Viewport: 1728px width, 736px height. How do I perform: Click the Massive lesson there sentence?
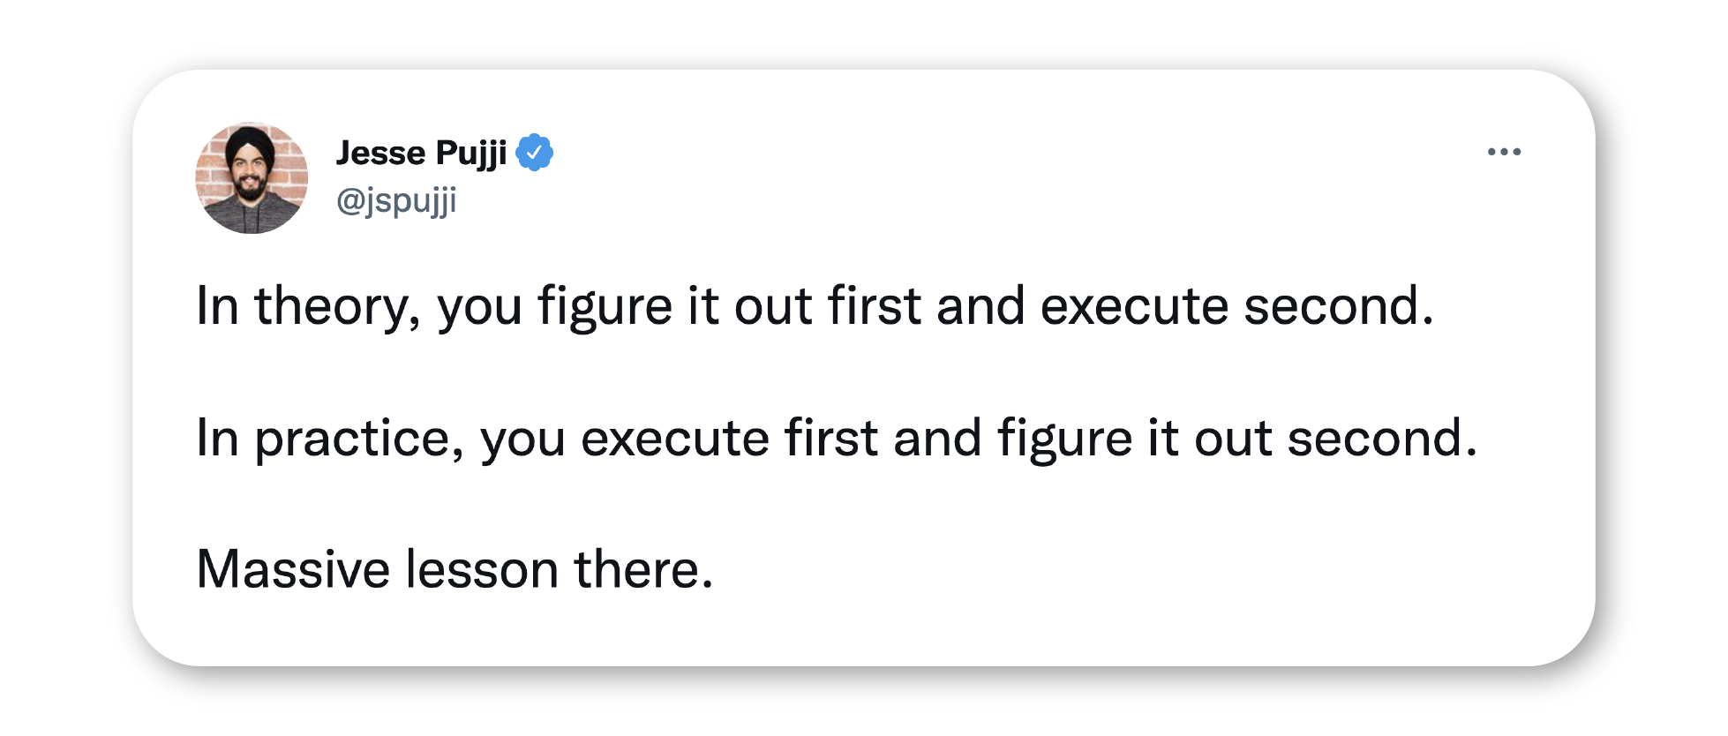point(455,569)
